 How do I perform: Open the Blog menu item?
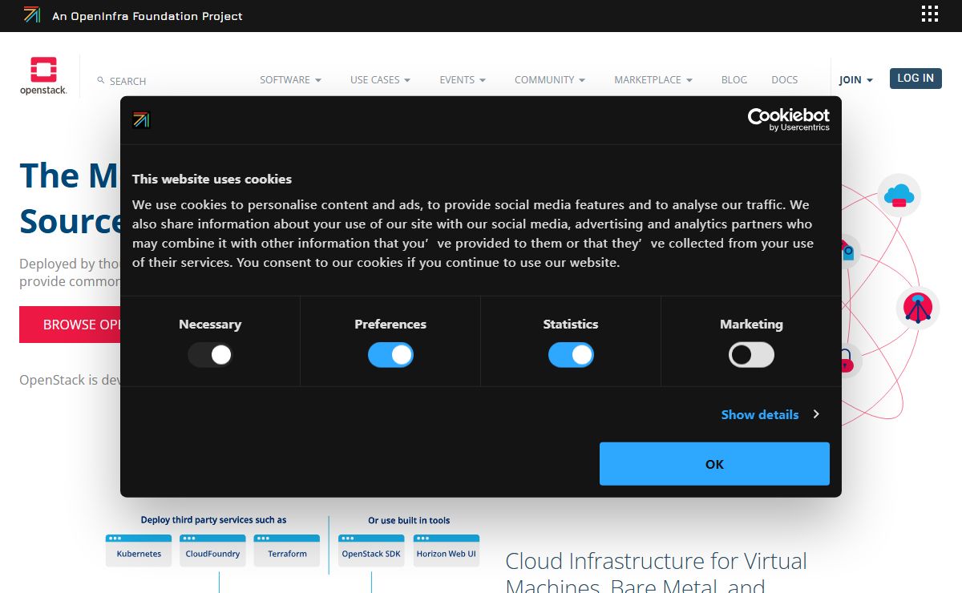click(734, 80)
